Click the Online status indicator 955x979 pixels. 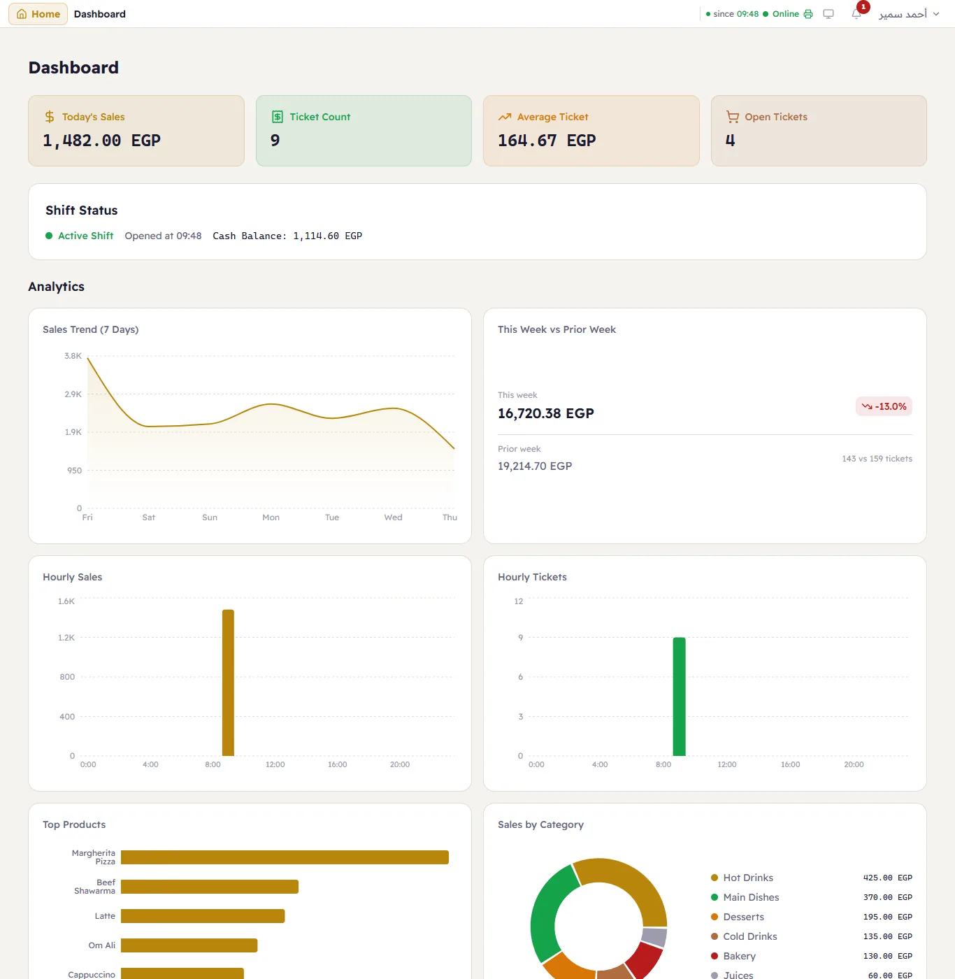coord(781,14)
